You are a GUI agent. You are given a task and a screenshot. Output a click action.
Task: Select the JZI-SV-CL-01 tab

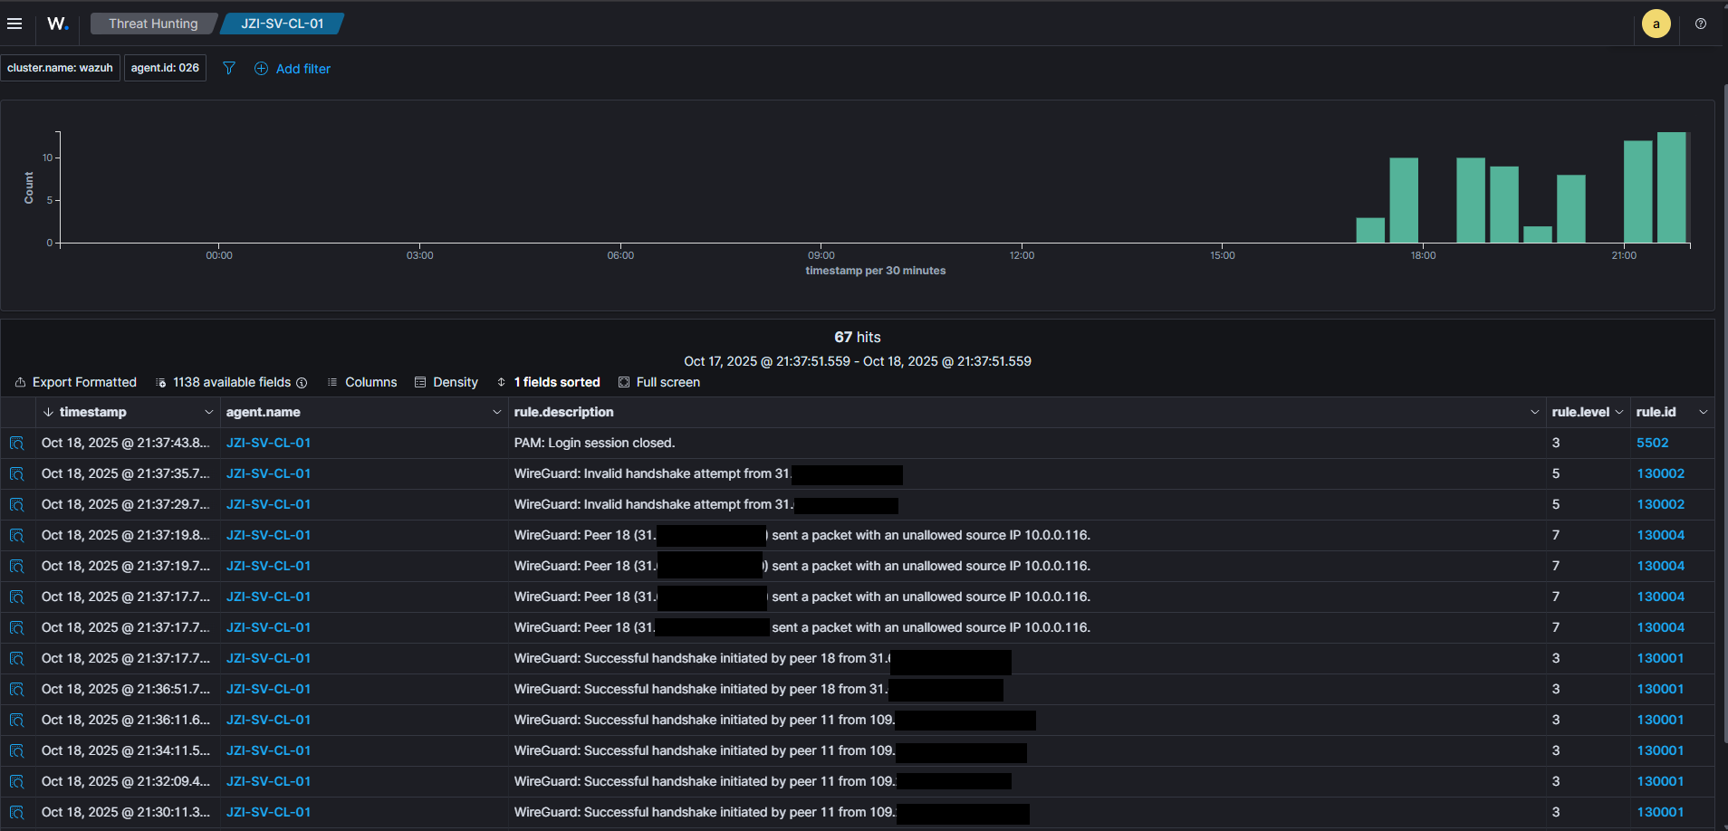pos(282,24)
